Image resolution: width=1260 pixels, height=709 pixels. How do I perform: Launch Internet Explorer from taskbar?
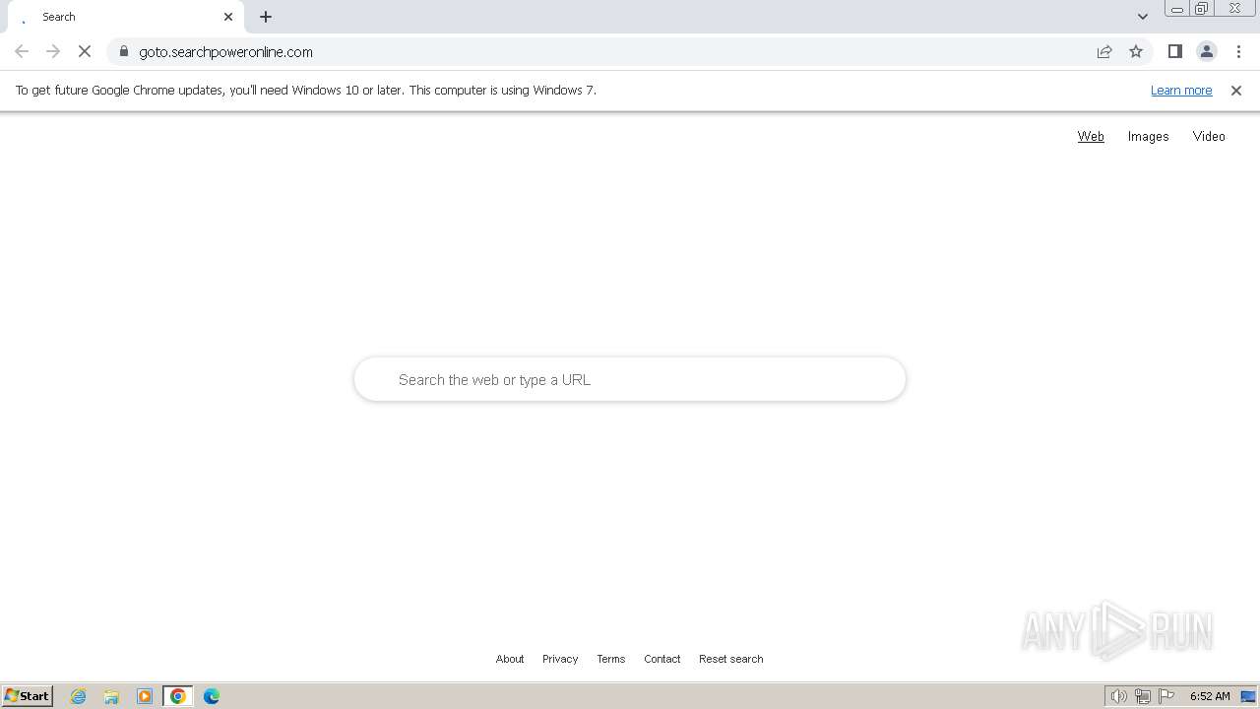pos(79,696)
